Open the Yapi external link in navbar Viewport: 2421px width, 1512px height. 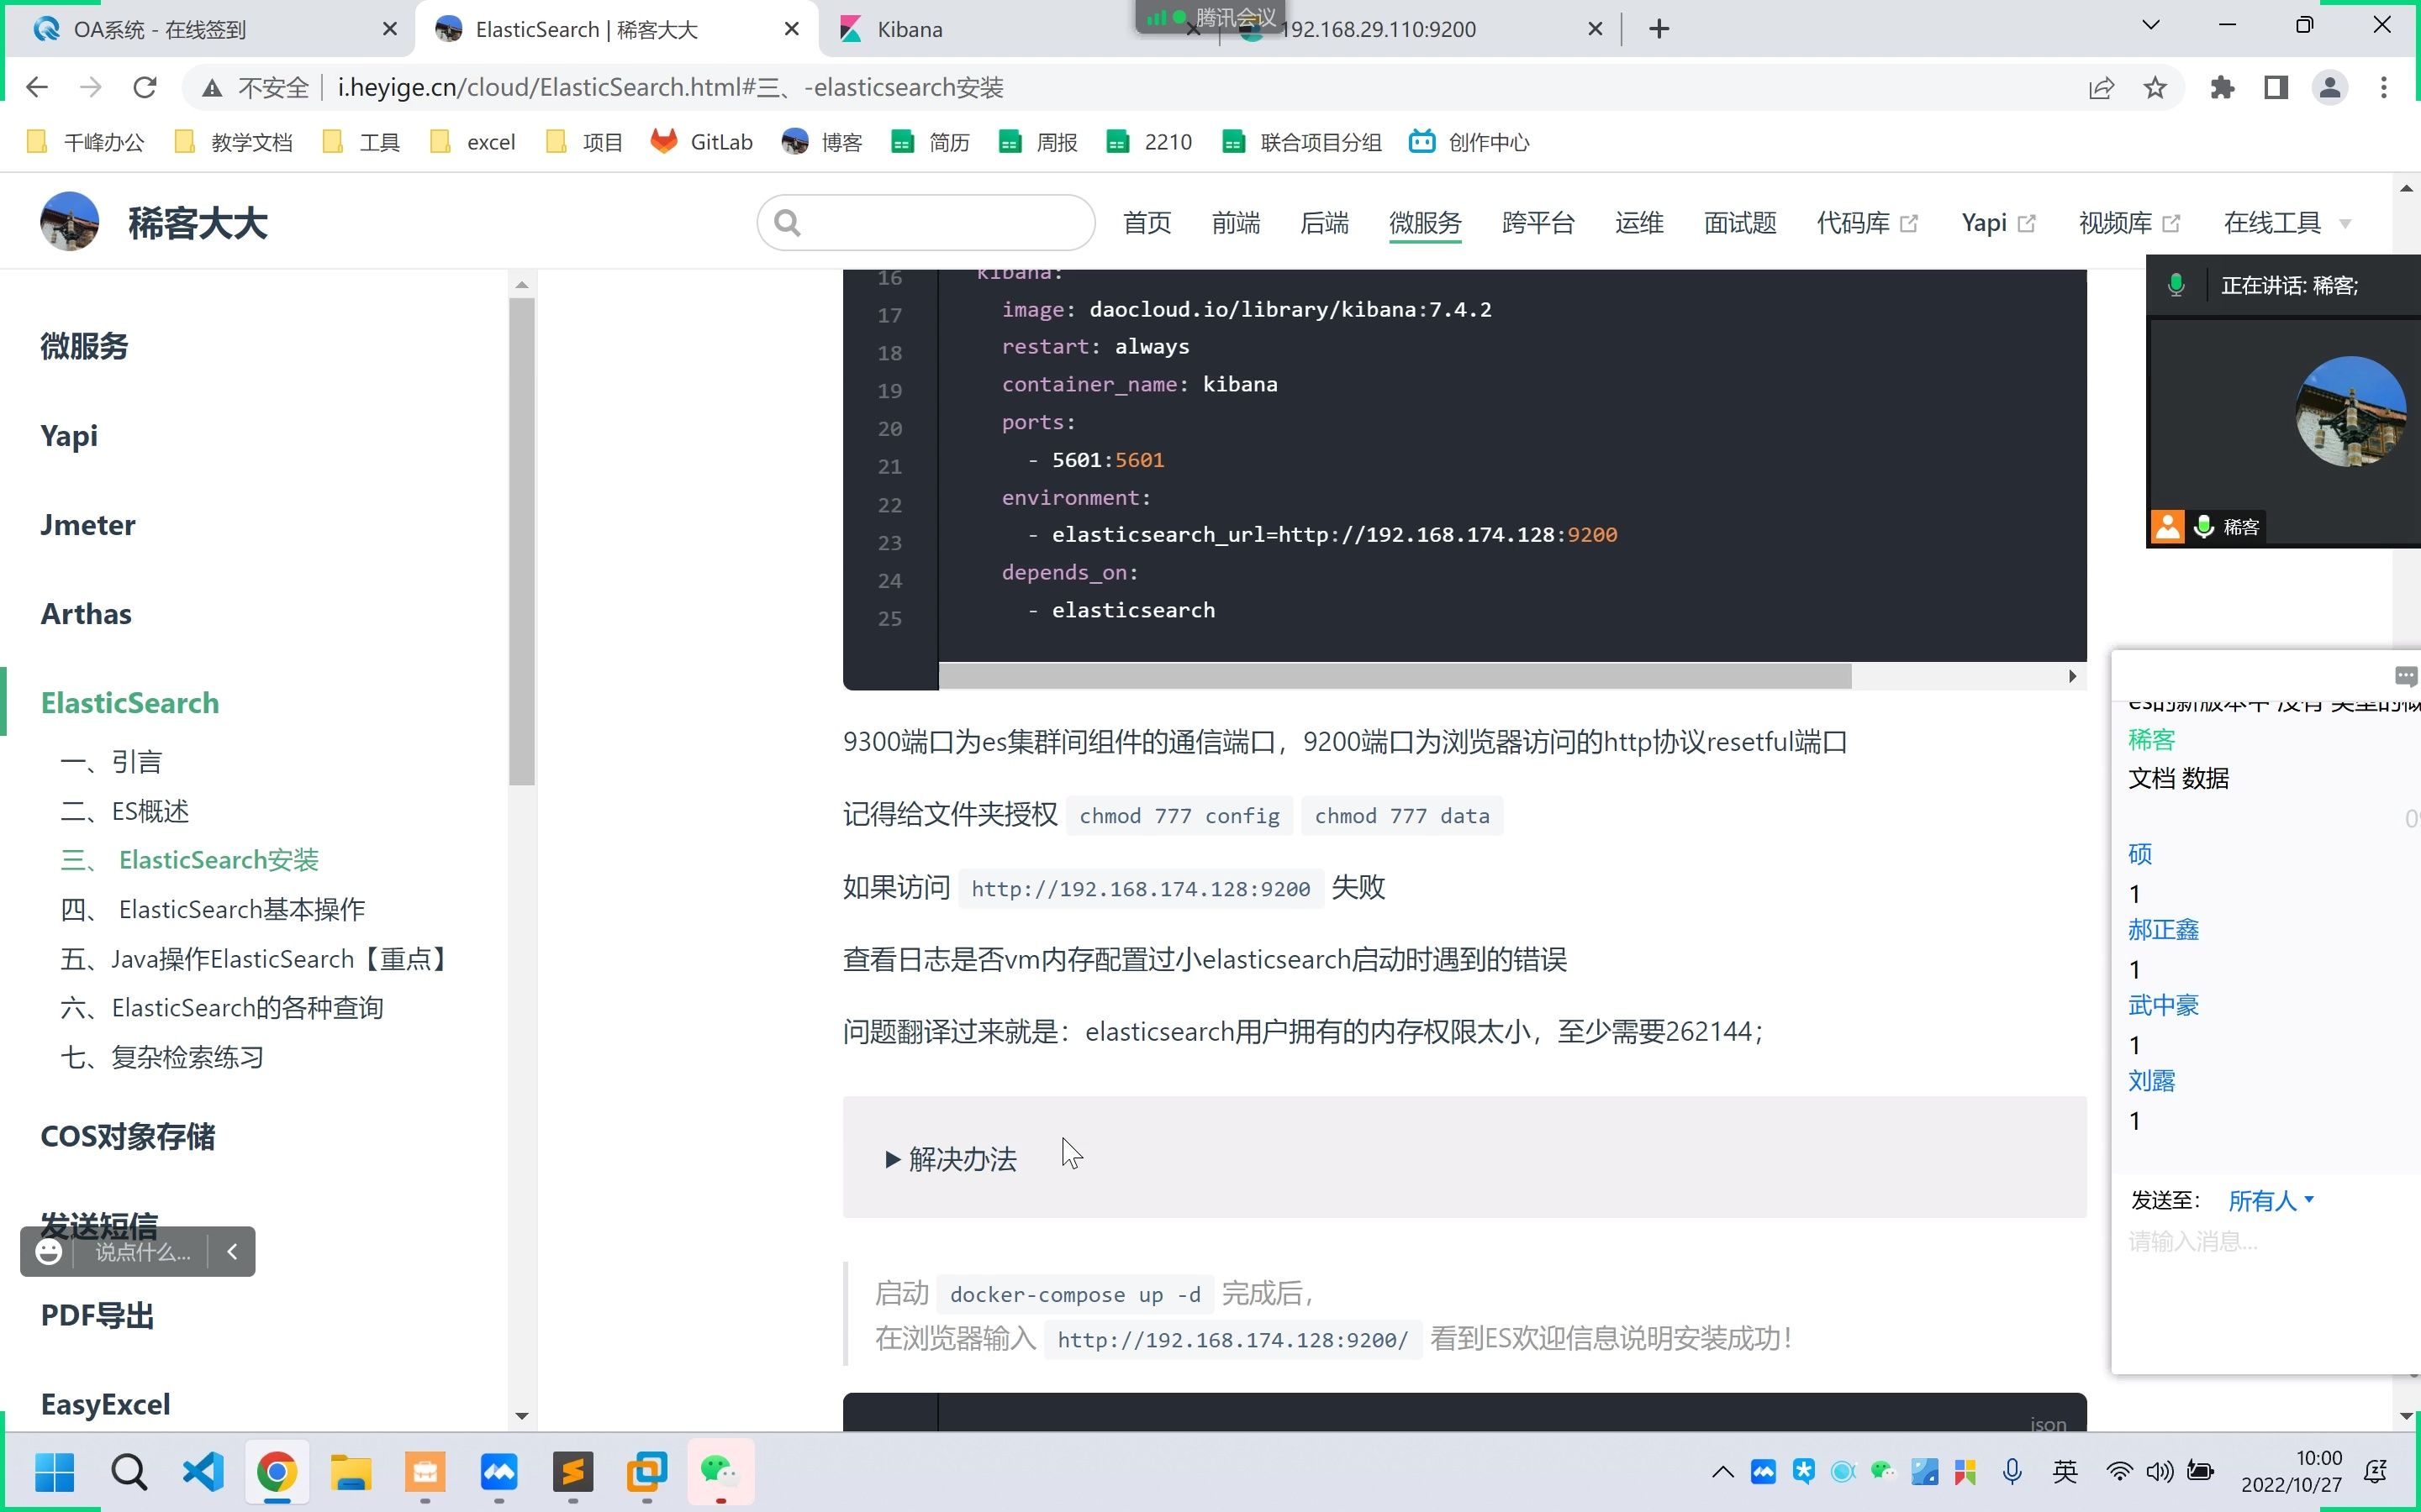coord(1999,222)
